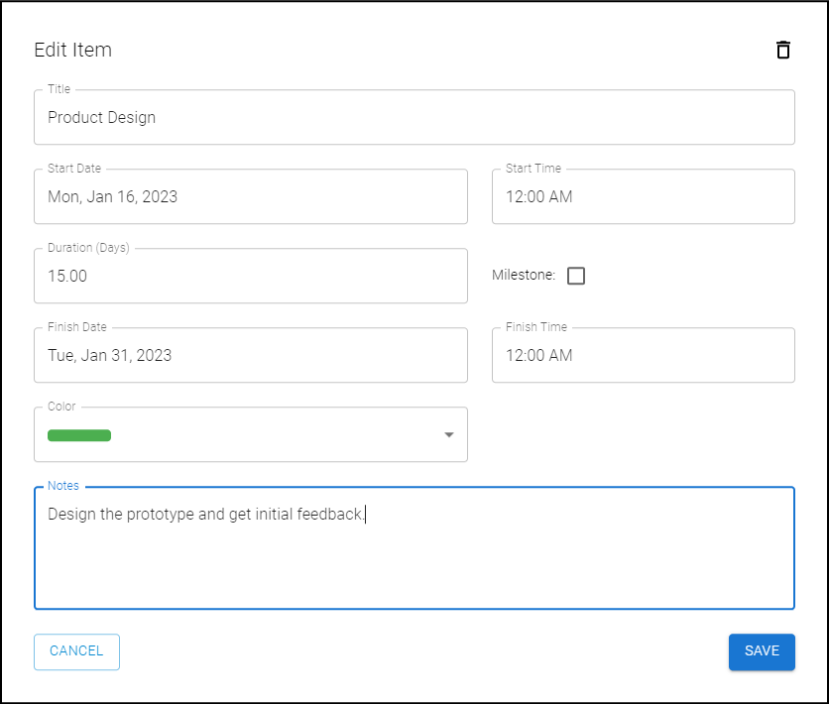Enable the Milestone checkbox
Image resolution: width=829 pixels, height=704 pixels.
tap(576, 276)
